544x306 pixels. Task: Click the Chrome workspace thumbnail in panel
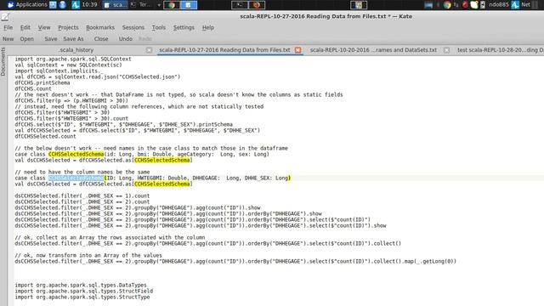tap(172, 5)
